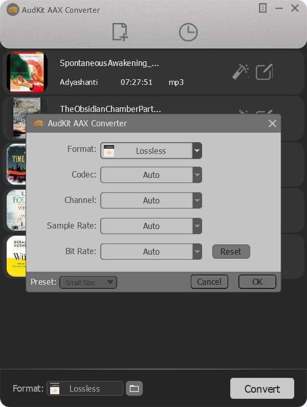The width and height of the screenshot is (307, 407).
Task: Open the Preset Small Size dropdown
Action: [89, 282]
